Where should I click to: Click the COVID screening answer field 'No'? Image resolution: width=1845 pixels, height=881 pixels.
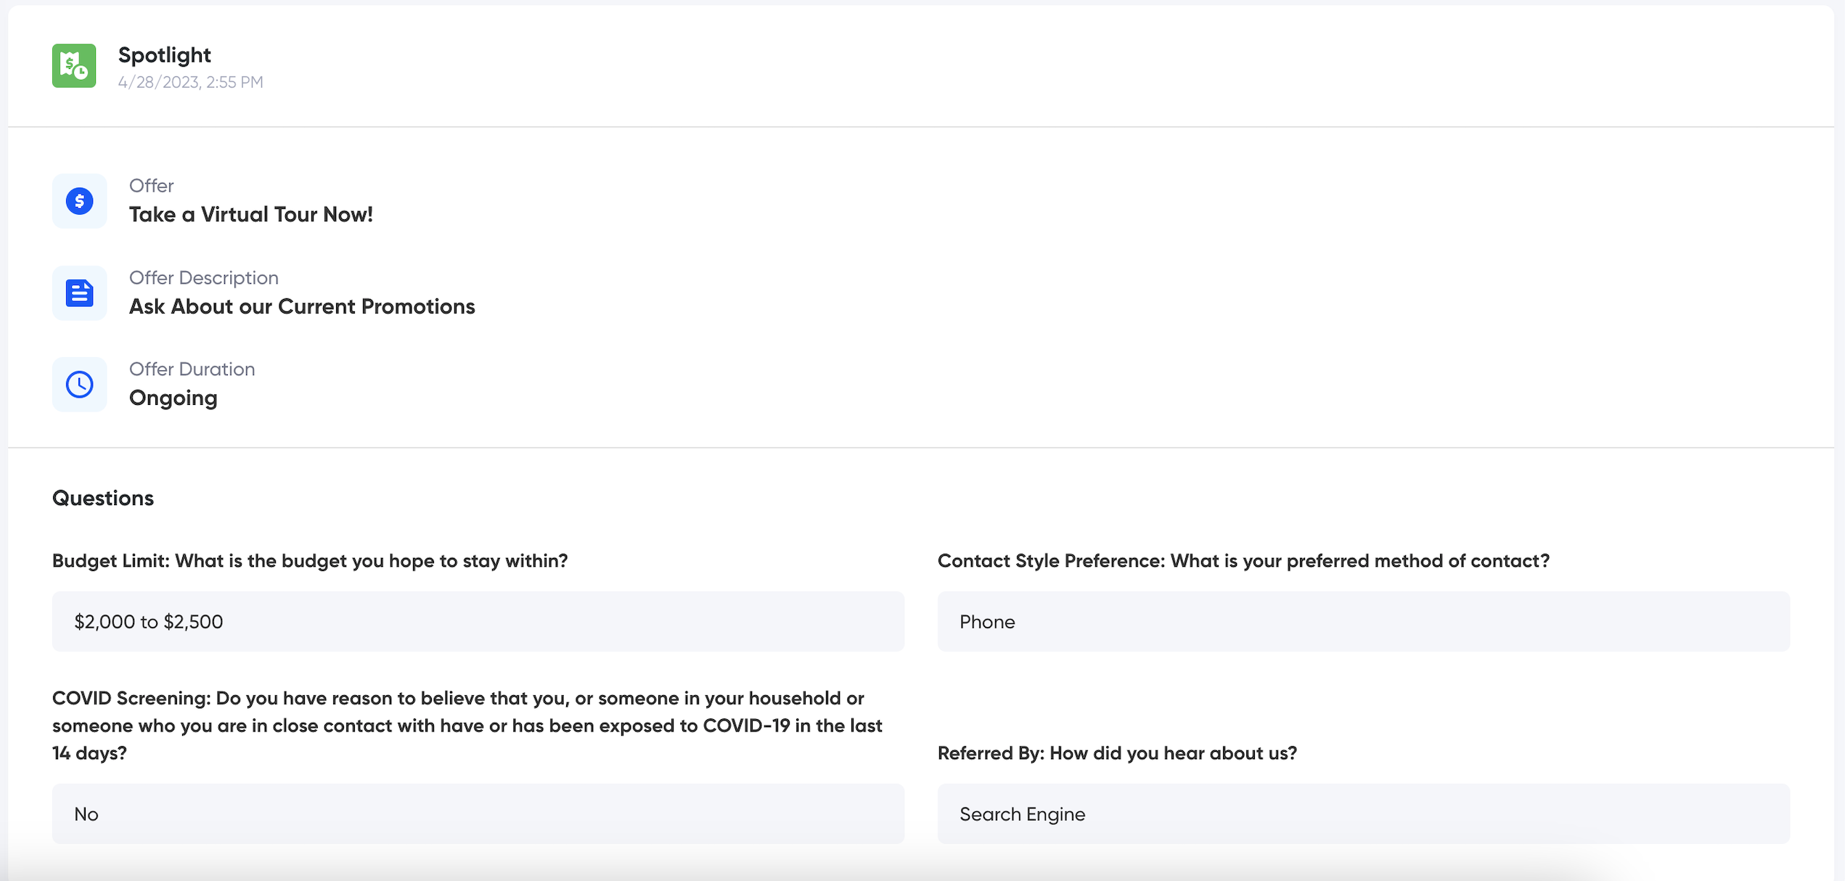(x=478, y=814)
